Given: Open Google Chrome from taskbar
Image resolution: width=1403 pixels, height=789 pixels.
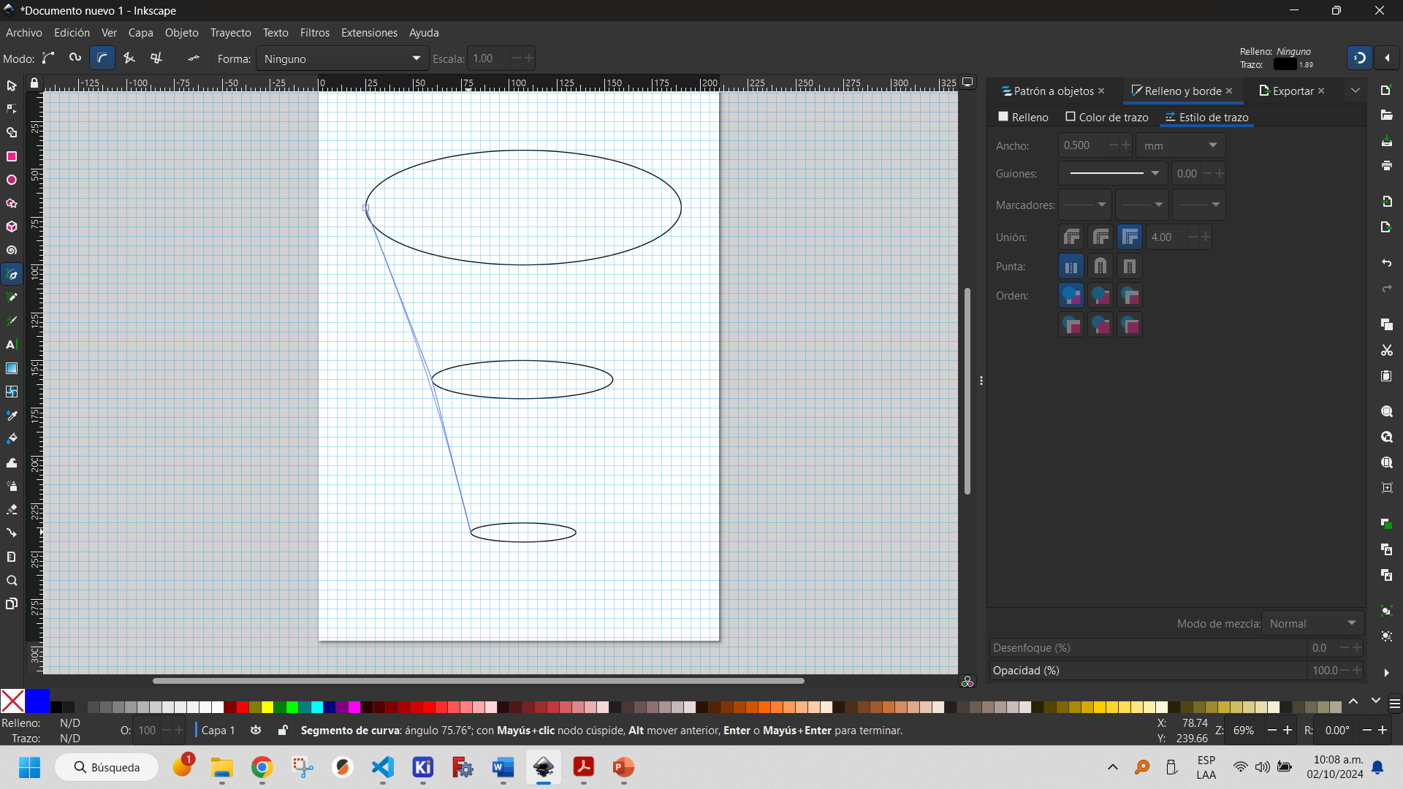Looking at the screenshot, I should pos(262,767).
